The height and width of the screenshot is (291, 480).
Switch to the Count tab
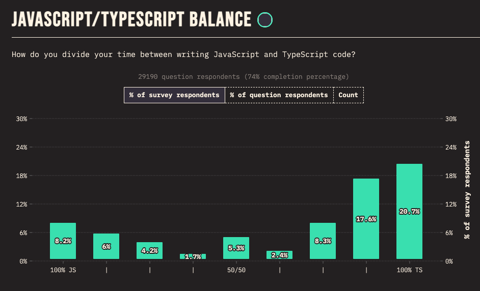point(349,95)
